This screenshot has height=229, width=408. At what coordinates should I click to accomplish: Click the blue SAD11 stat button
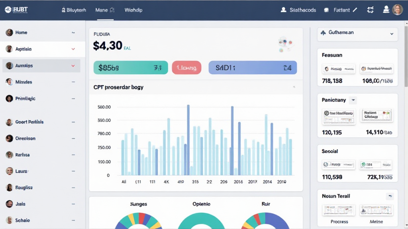coord(252,68)
